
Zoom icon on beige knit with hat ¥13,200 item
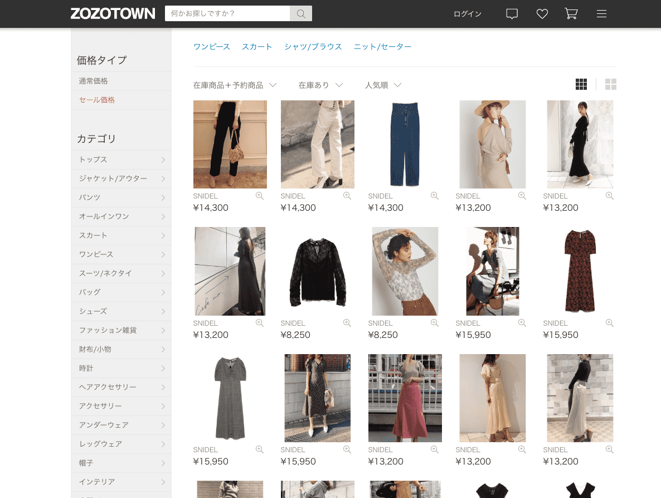(522, 196)
